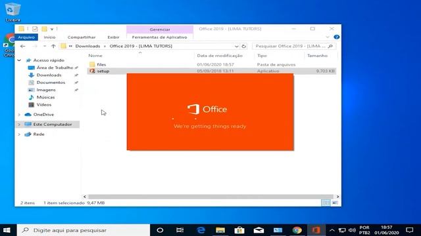Click the Office splash screen logo
The image size is (421, 236).
point(207,109)
